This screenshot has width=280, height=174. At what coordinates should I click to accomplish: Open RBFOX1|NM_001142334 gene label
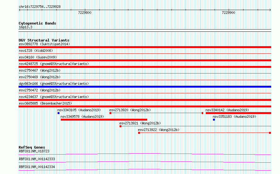click(37, 167)
